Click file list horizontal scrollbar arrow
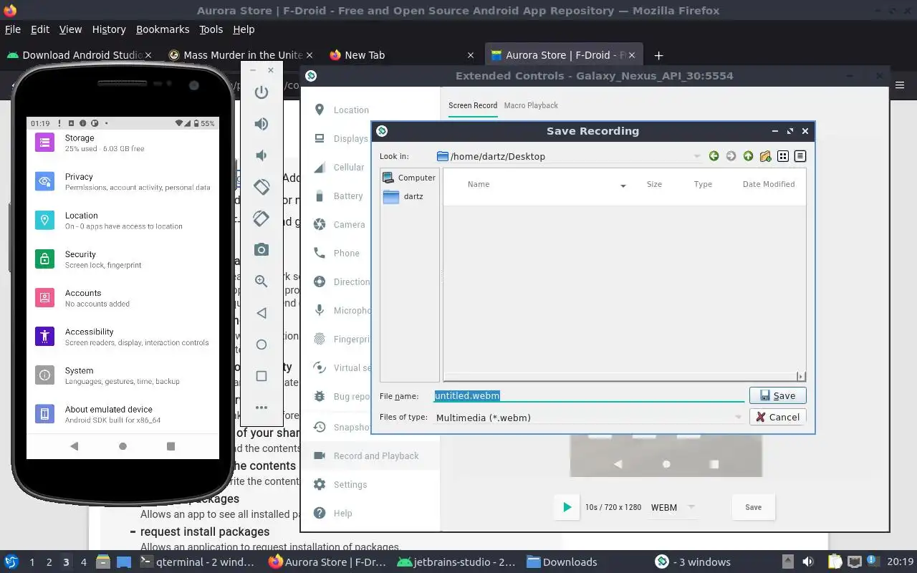Viewport: 917px width, 573px height. click(x=801, y=376)
